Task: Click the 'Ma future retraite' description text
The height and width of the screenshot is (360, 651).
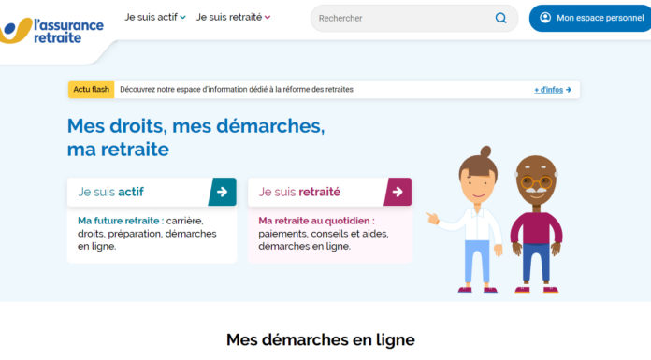Action: coord(147,234)
